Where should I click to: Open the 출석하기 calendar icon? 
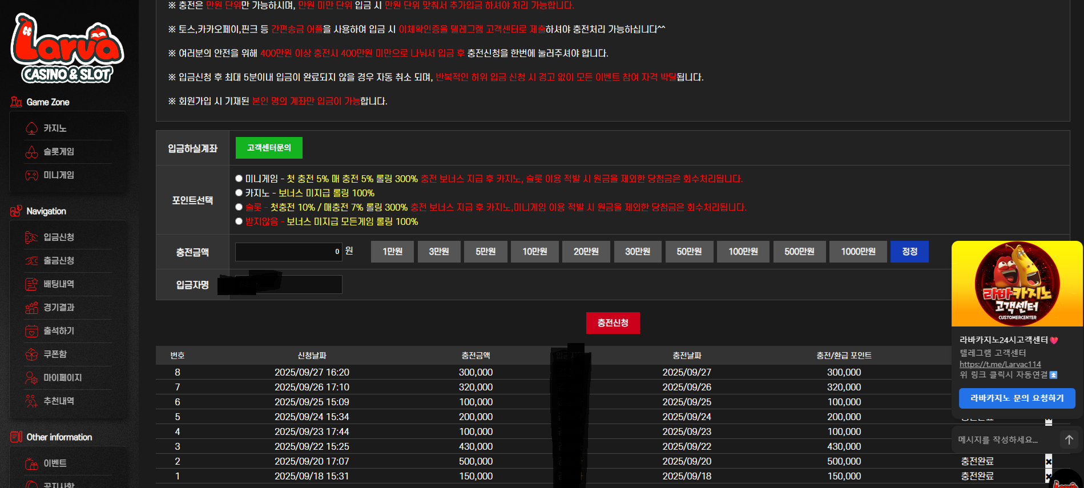(x=31, y=331)
